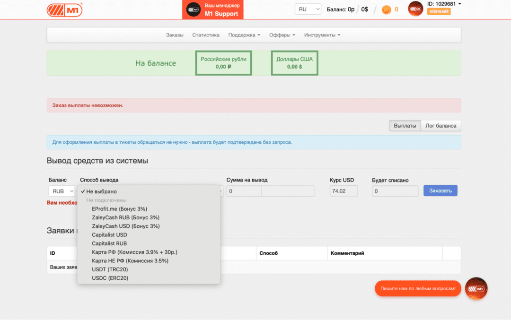Click the Будет списано field
Screen dimensions: 511x320
(x=395, y=191)
